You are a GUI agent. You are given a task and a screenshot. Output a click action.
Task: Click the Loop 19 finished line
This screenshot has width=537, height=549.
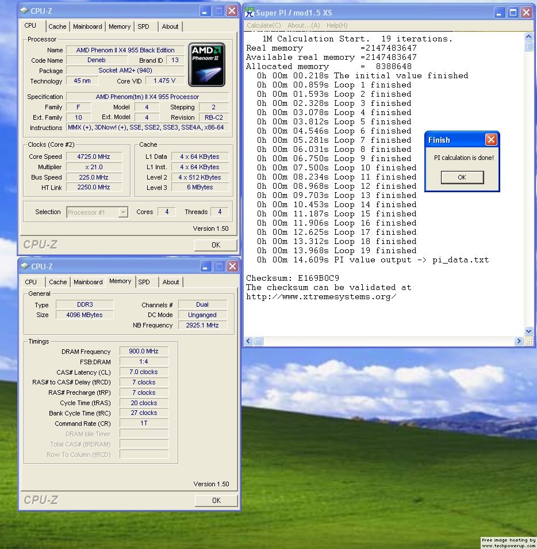(336, 251)
